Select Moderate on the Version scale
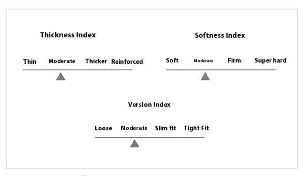 (x=134, y=128)
